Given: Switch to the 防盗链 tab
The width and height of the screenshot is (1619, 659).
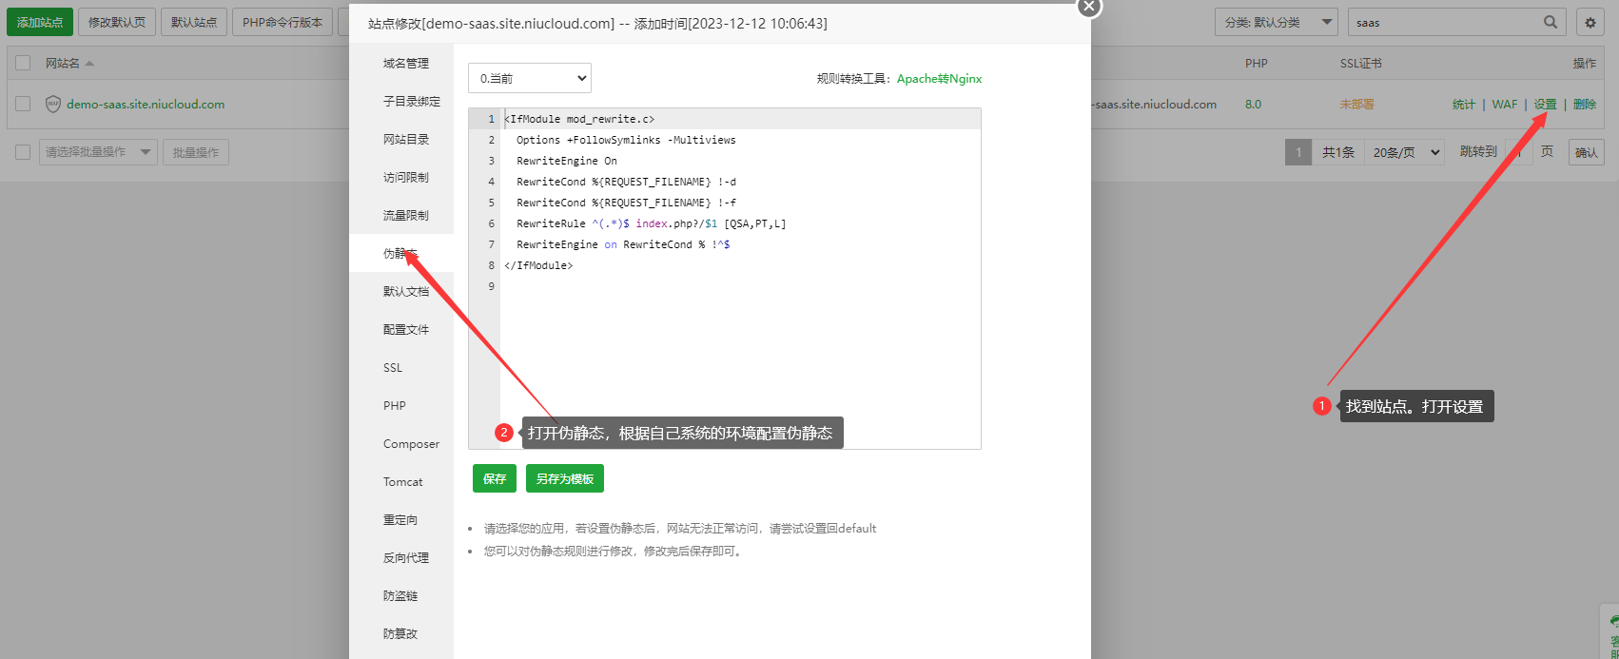Looking at the screenshot, I should pos(400,595).
